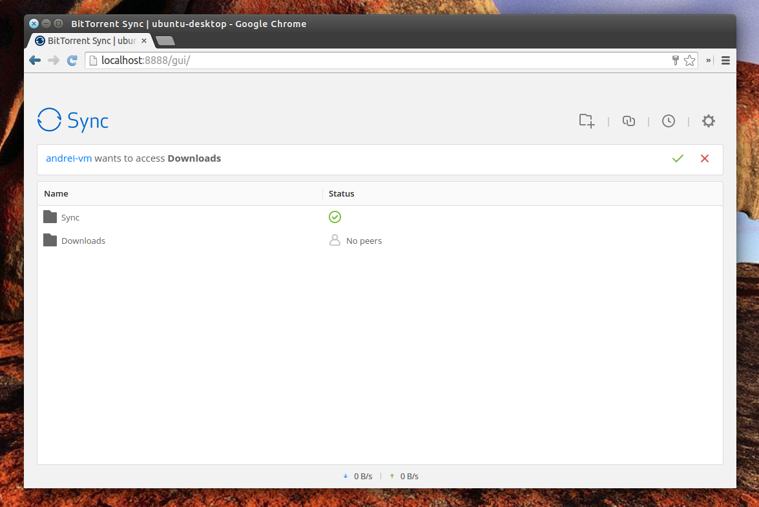
Task: Show hidden extensions chevron
Action: (708, 61)
